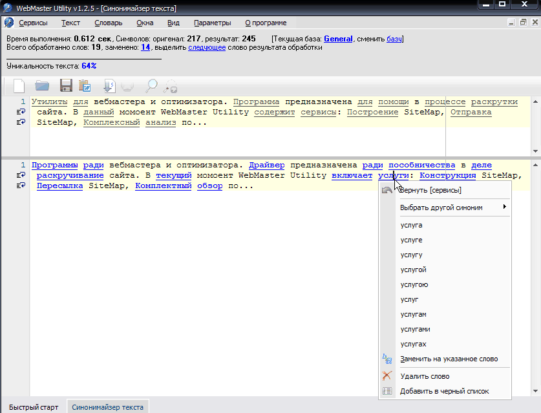Click the Paste from clipboard icon
This screenshot has height=413, width=541.
point(85,85)
